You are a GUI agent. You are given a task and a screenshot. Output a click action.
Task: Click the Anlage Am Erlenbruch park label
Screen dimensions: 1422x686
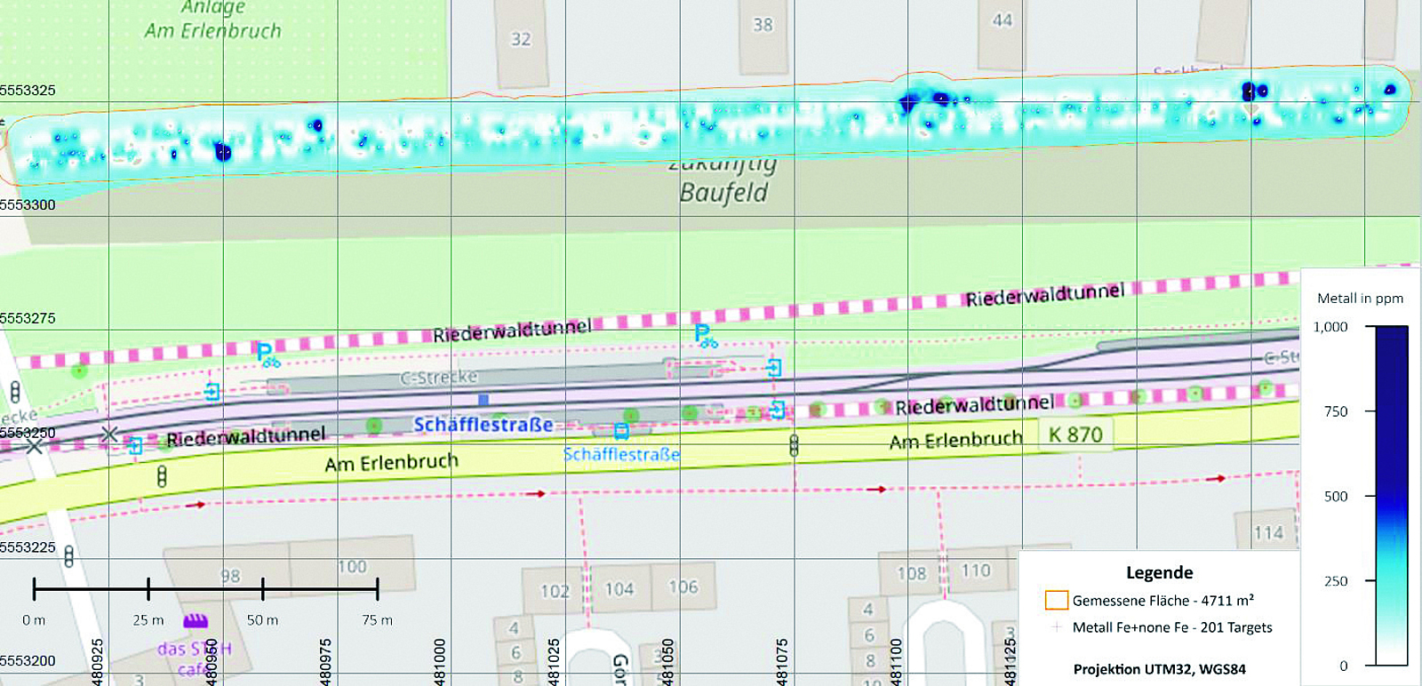pos(212,20)
